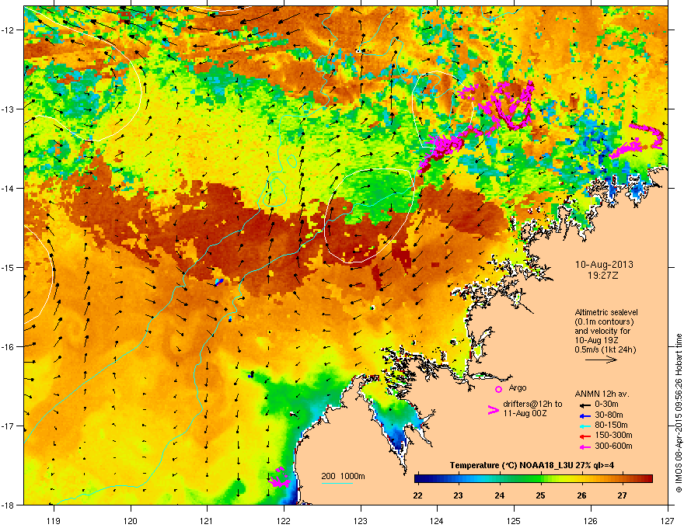The height and width of the screenshot is (528, 684).
Task: Click the "drifters@12h to" legend label
Action: point(532,405)
